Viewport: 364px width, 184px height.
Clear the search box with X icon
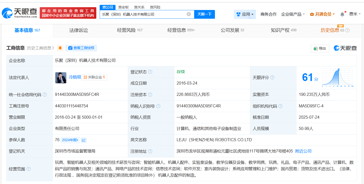coord(189,14)
